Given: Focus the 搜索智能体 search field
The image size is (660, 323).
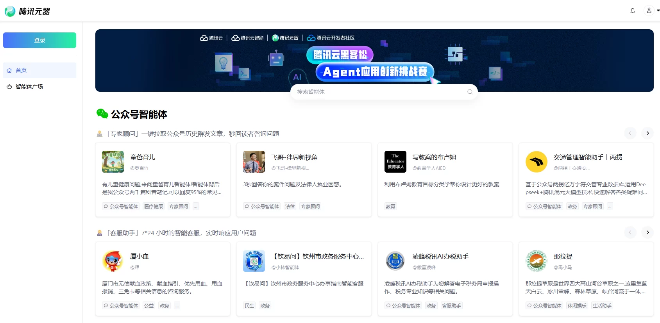Looking at the screenshot, I should 379,92.
